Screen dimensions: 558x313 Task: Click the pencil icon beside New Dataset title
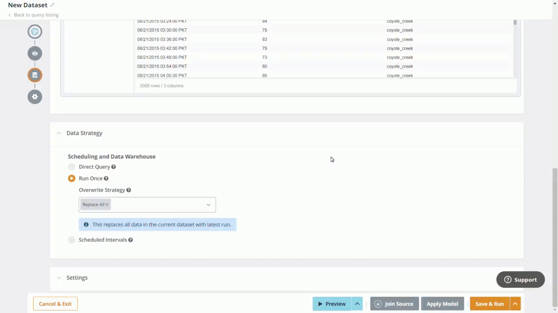coord(52,5)
